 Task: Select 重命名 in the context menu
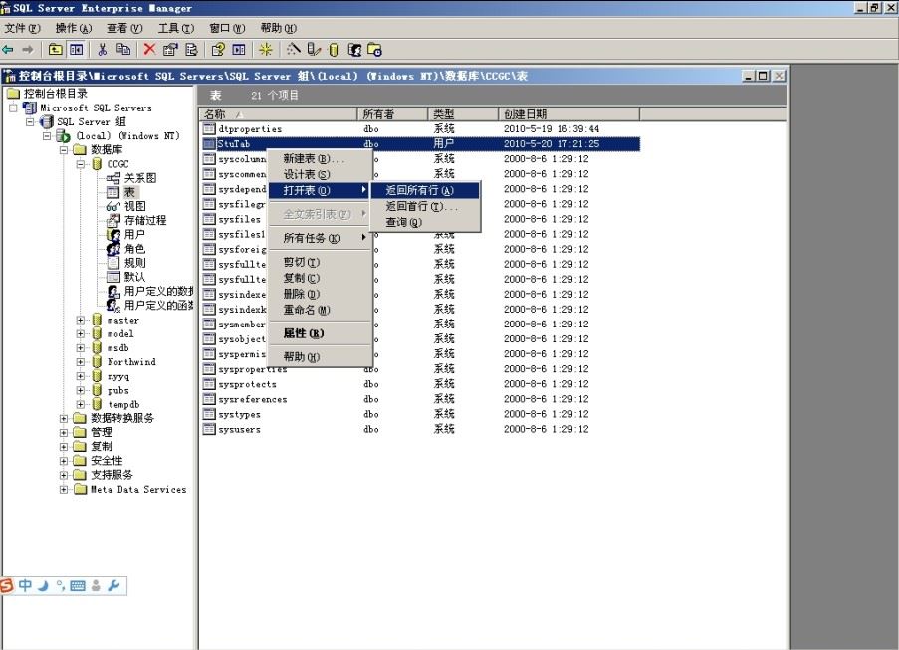(x=320, y=310)
